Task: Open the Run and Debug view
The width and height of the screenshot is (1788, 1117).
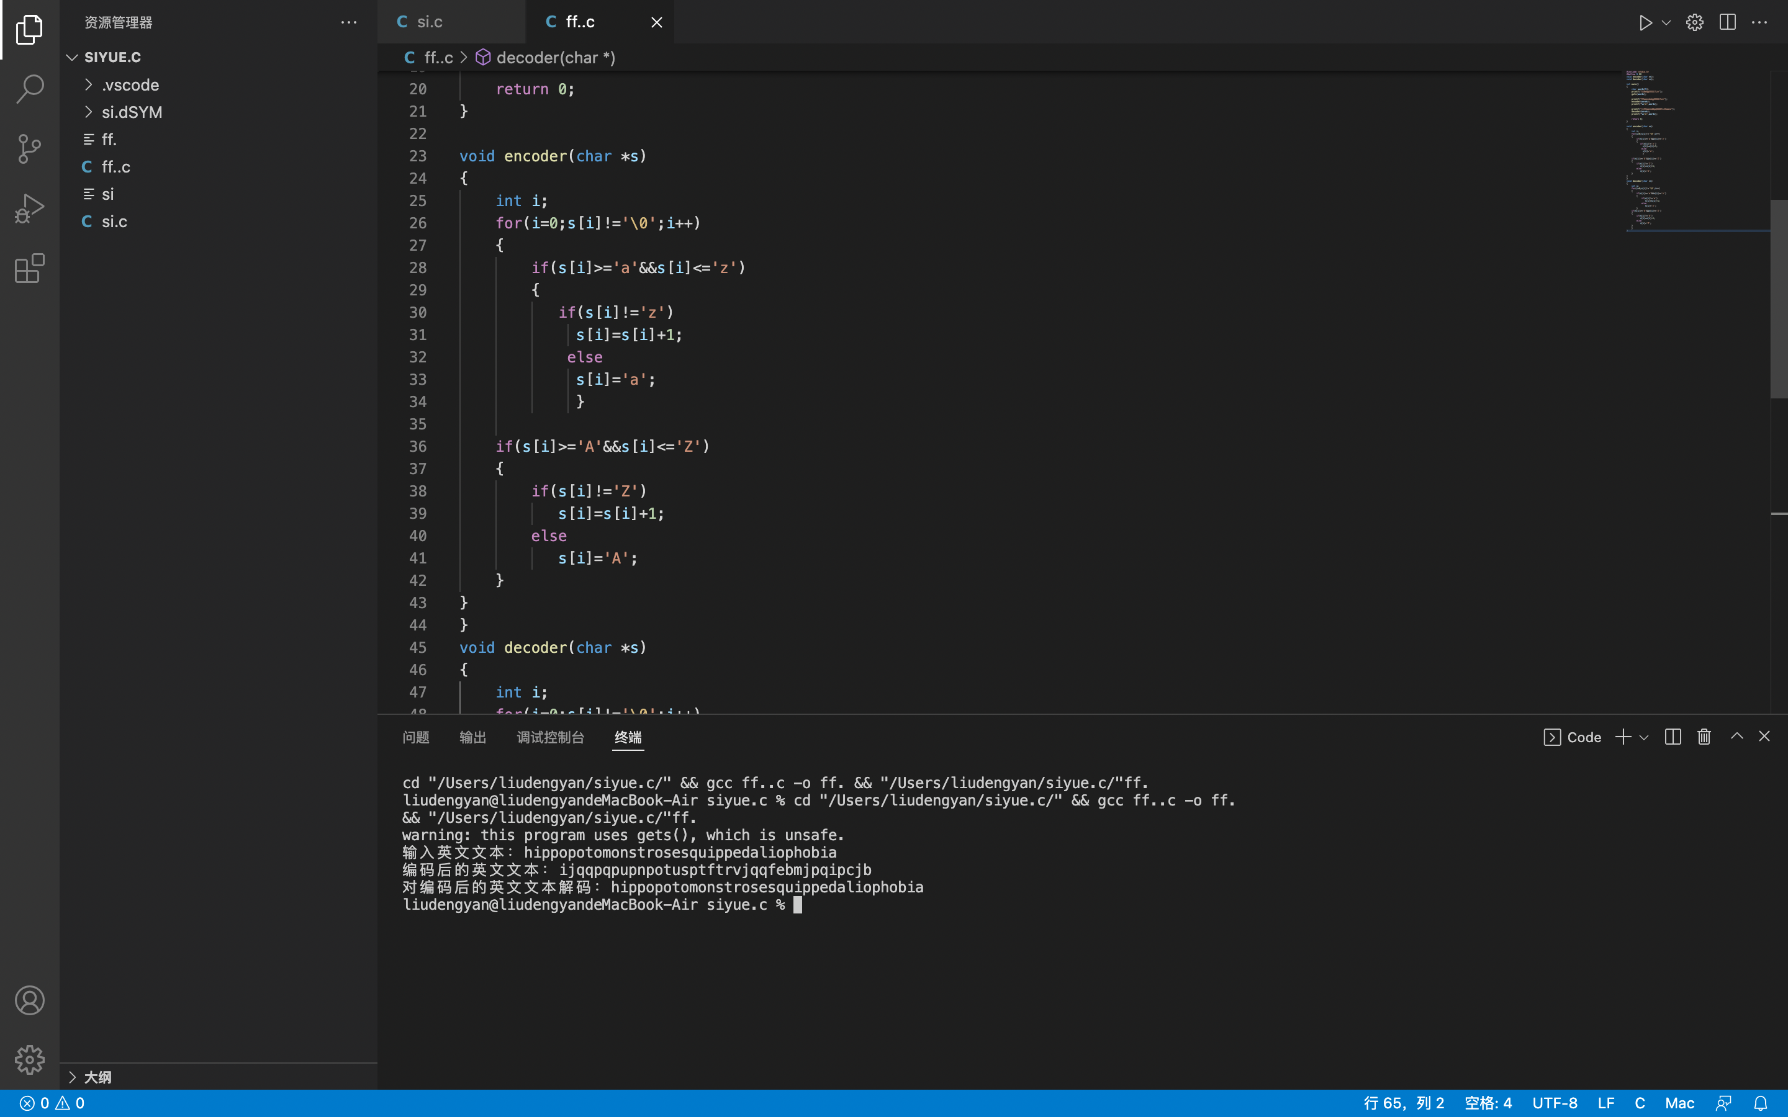Action: pyautogui.click(x=30, y=209)
